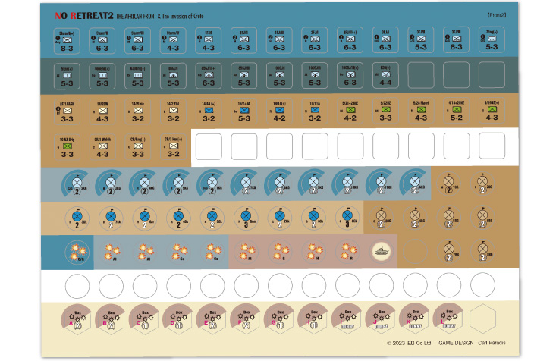The image size is (556, 361).
Task: Select Box D hex counter
Action: click(177, 319)
